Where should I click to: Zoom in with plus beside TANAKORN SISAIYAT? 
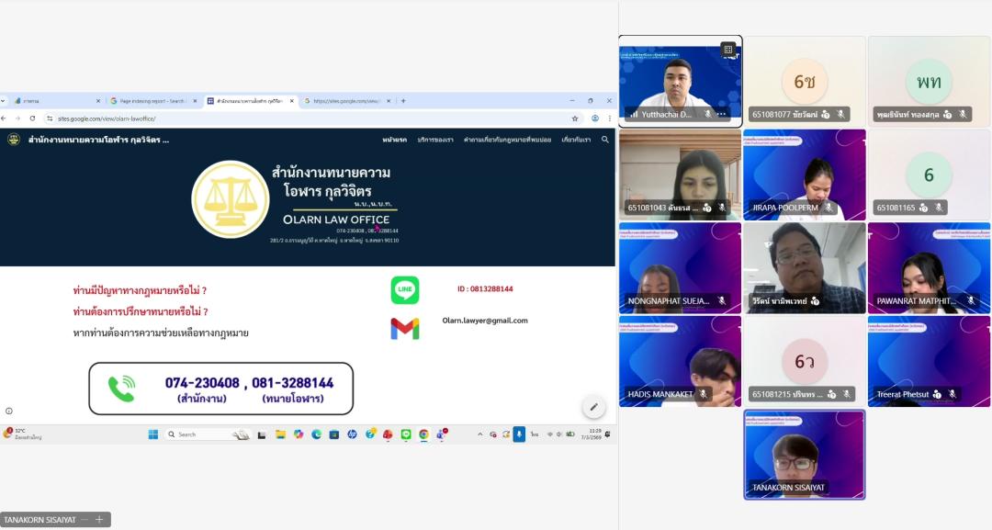coord(99,520)
